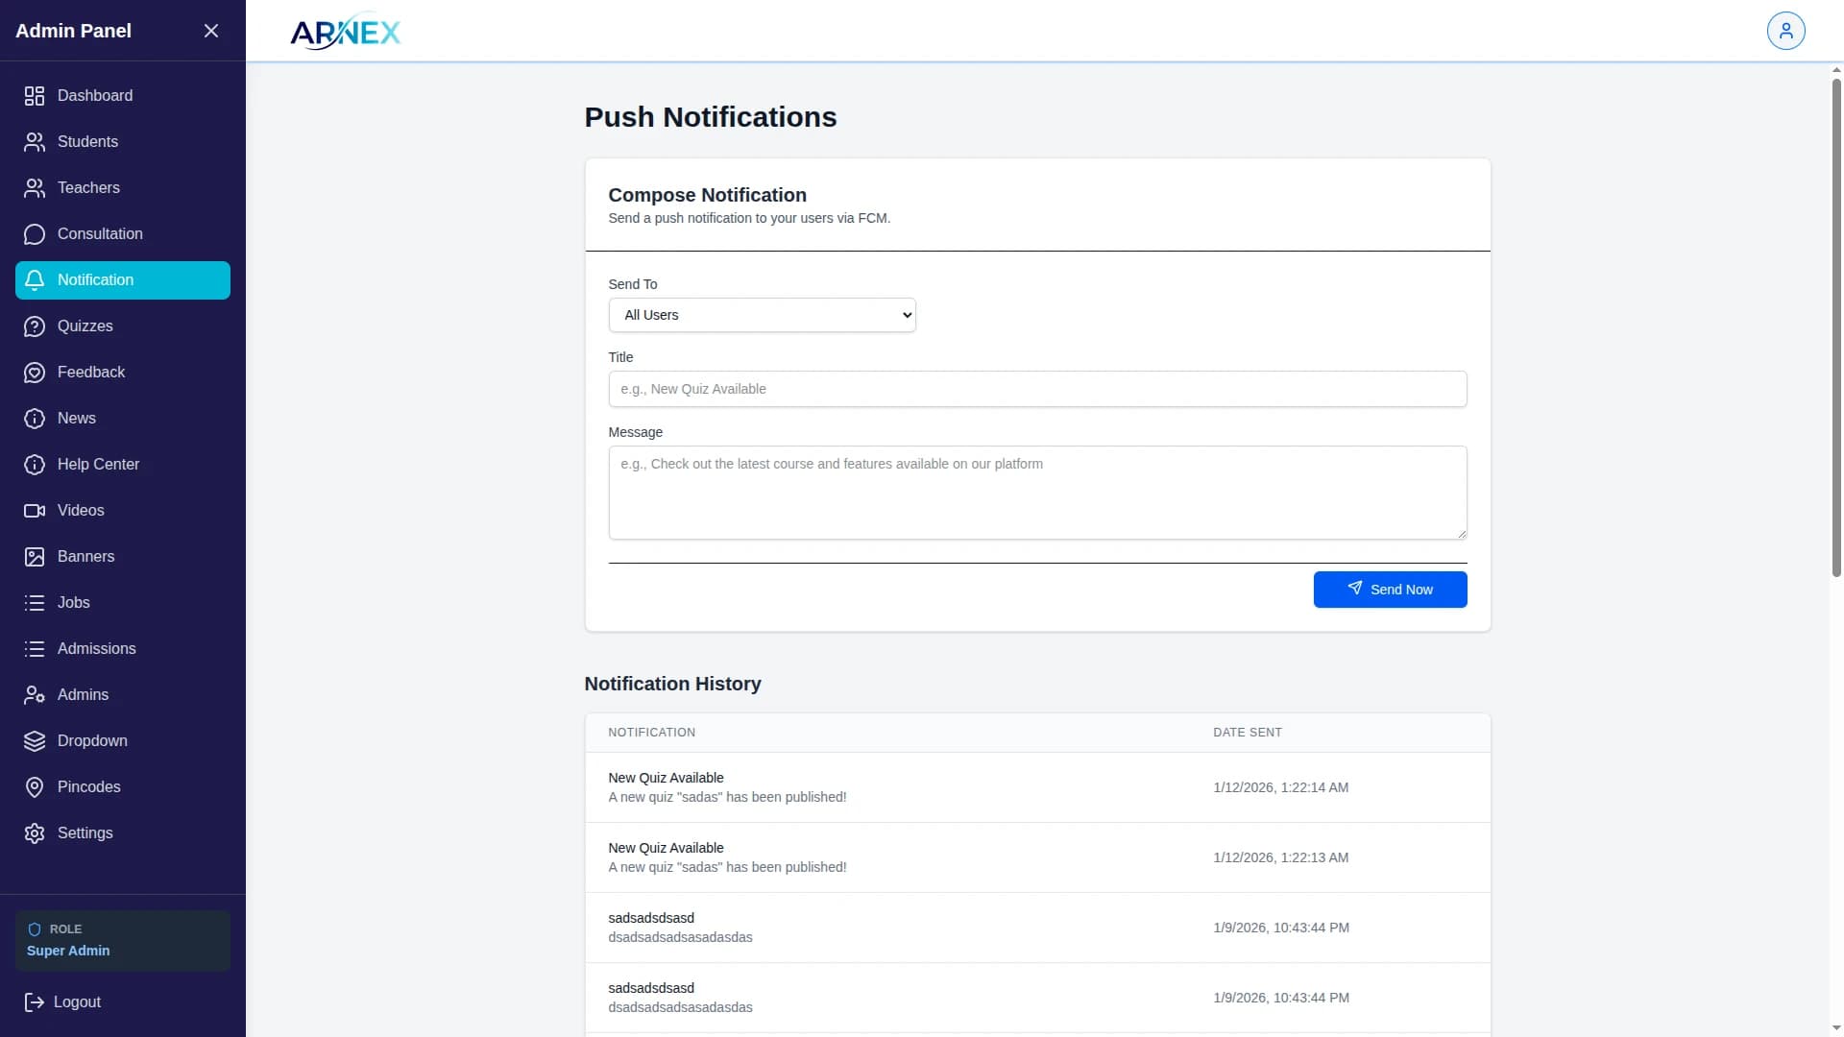Click the Dashboard grid icon in sidebar
The height and width of the screenshot is (1037, 1844).
(35, 96)
